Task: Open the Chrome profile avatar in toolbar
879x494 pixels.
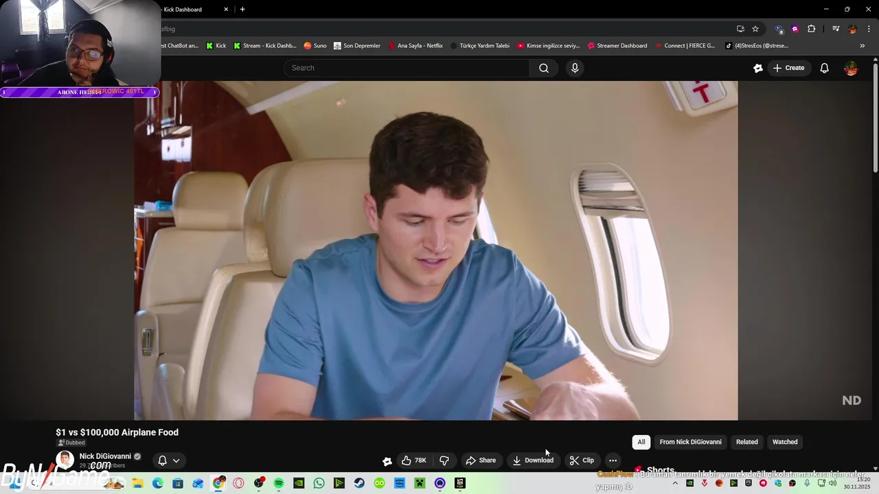Action: point(852,29)
